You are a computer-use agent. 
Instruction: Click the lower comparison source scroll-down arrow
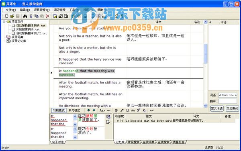(x=75, y=137)
